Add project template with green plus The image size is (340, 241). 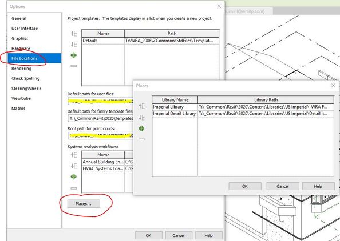[x=74, y=55]
